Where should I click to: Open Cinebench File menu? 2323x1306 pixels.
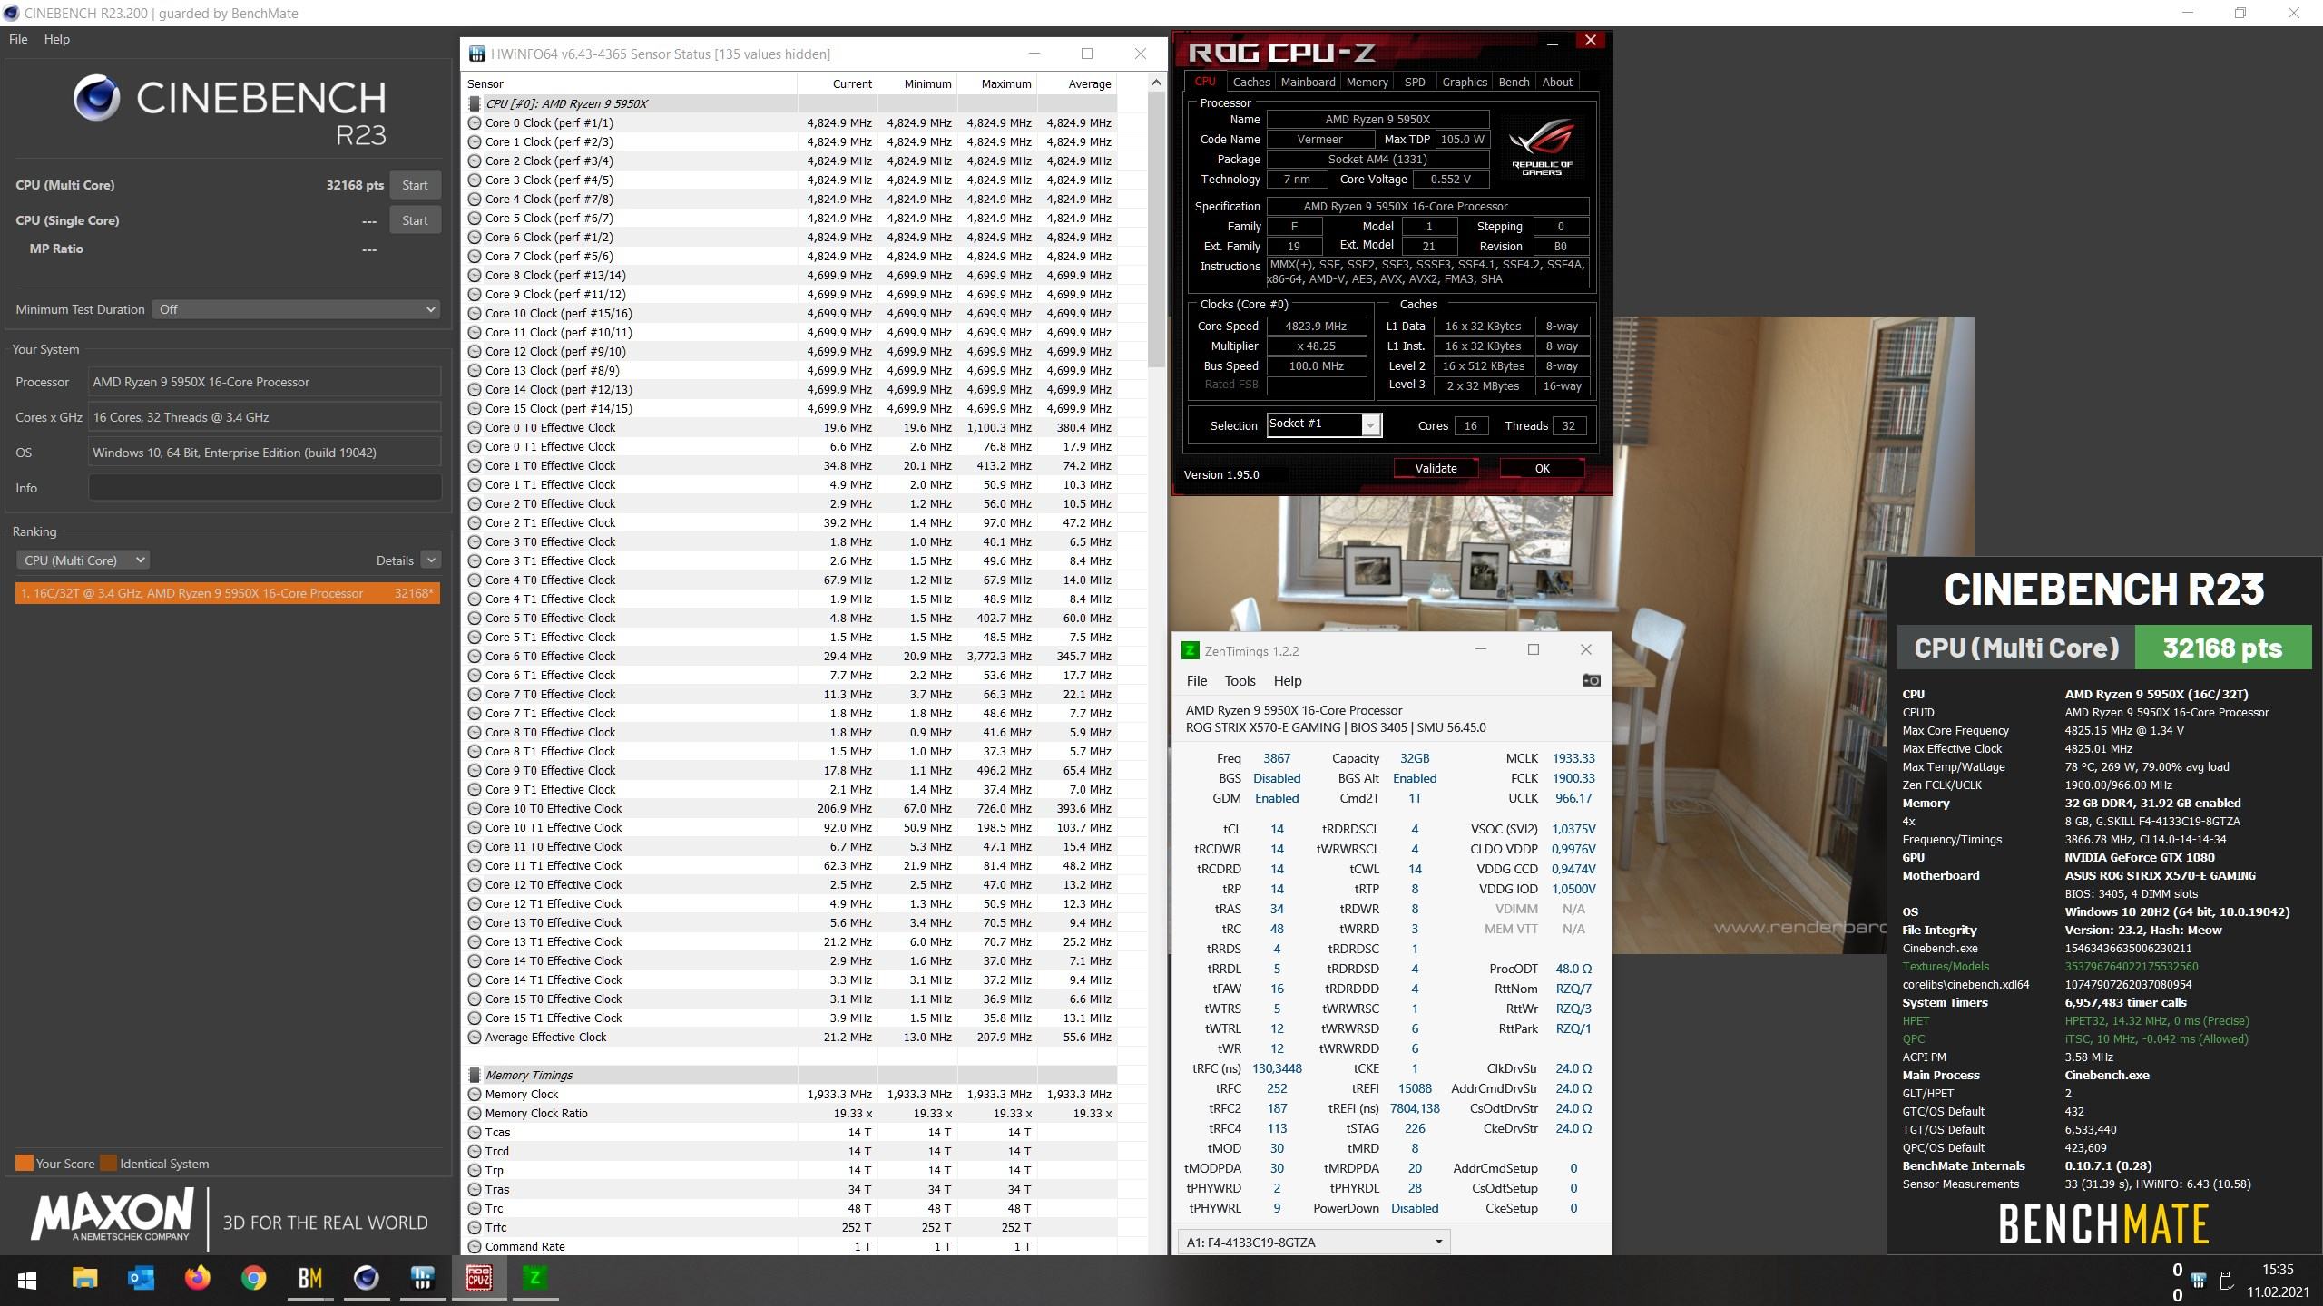[18, 39]
